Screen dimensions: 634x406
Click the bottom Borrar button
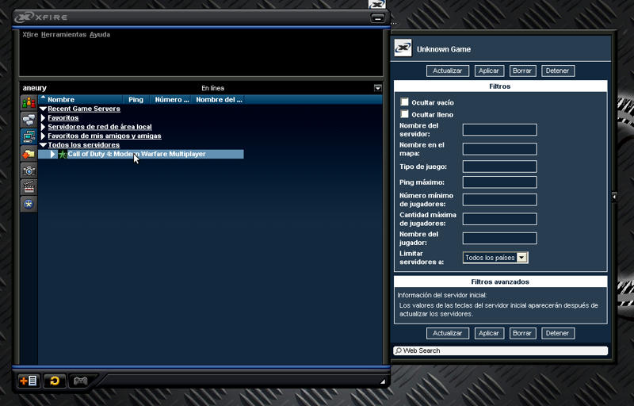click(x=522, y=333)
